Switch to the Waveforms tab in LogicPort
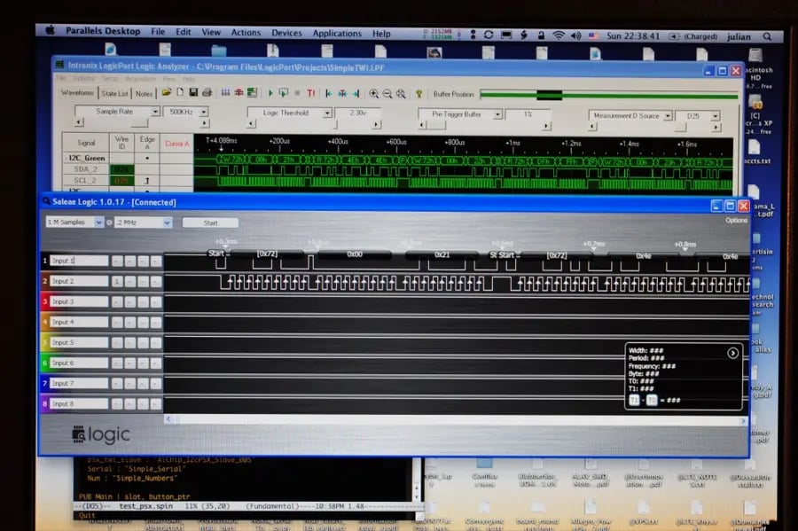 (77, 92)
